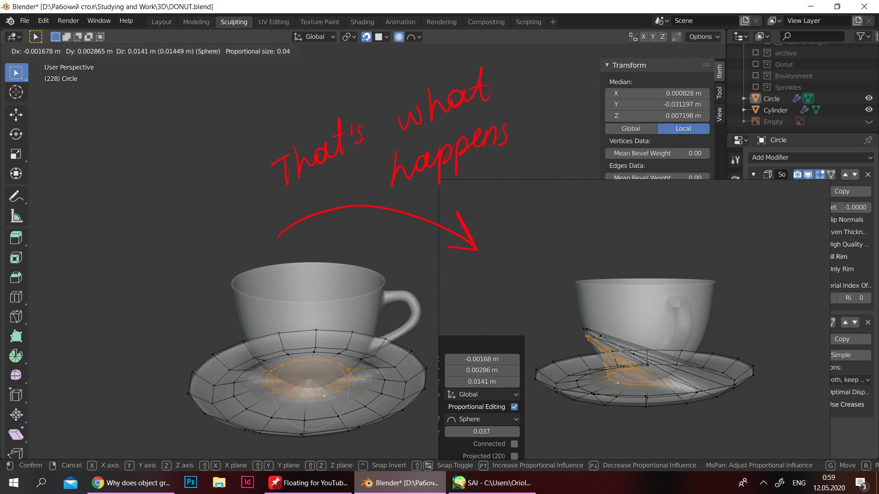The width and height of the screenshot is (879, 494).
Task: Toggle the Donut collection checkbox
Action: click(x=755, y=64)
